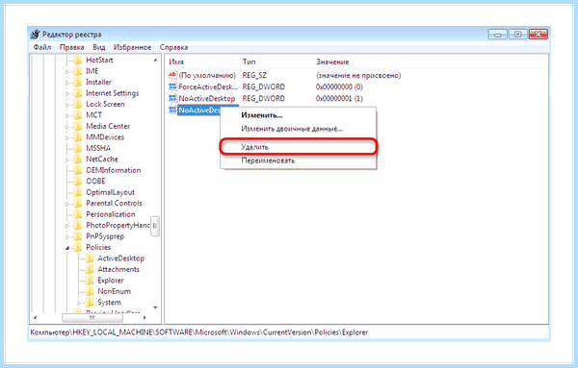Expand the Media Center tree node
This screenshot has width=578, height=368.
point(67,127)
